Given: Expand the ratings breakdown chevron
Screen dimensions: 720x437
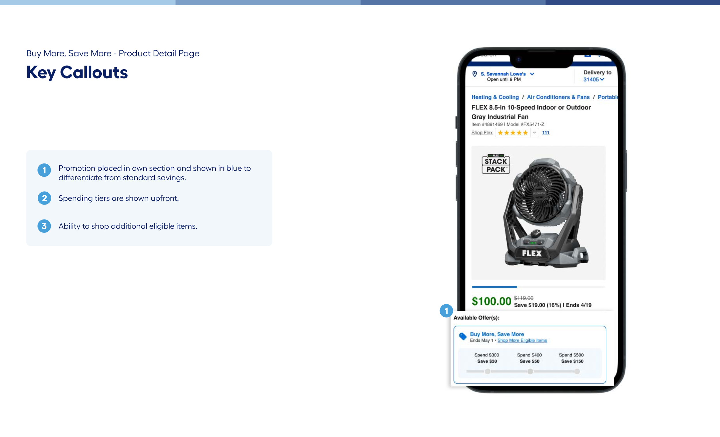Looking at the screenshot, I should 535,133.
